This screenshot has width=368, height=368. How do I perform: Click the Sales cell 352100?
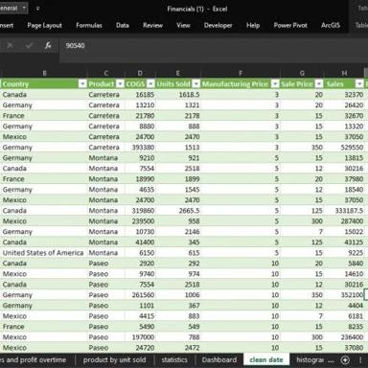coord(344,295)
